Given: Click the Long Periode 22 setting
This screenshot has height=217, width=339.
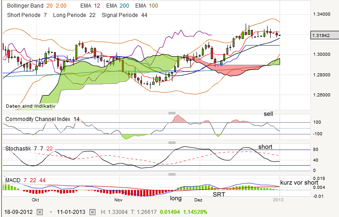Looking at the screenshot, I should pyautogui.click(x=74, y=15).
